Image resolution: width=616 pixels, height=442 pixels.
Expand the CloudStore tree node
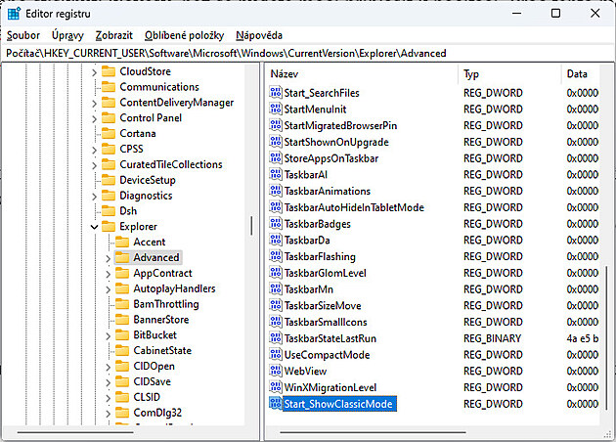pos(95,71)
